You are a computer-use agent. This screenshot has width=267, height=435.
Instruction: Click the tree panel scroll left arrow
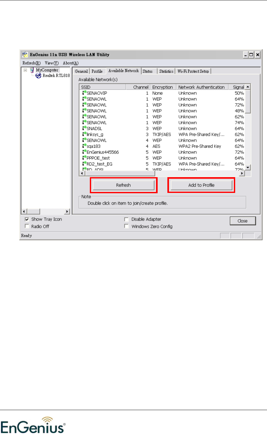24,211
